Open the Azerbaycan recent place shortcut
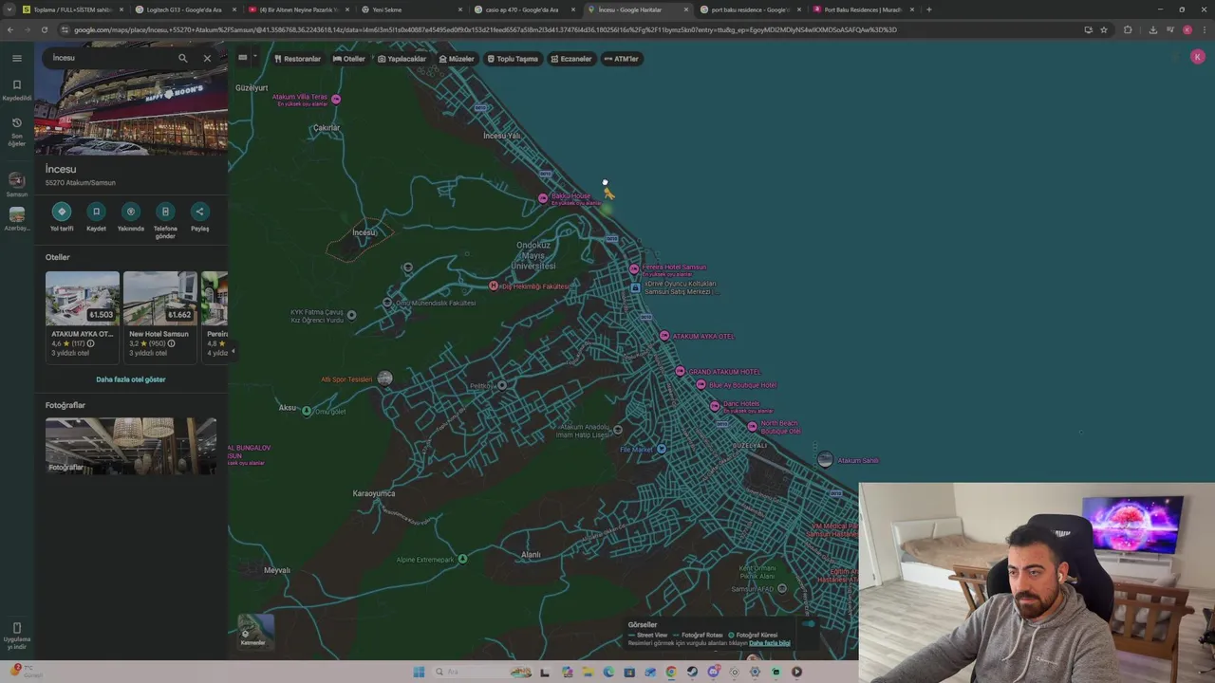Image resolution: width=1215 pixels, height=683 pixels. pos(16,219)
